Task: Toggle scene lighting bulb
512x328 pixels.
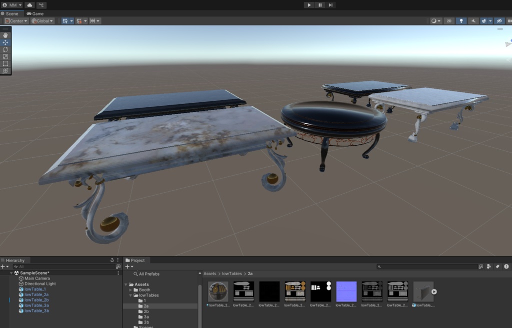Action: click(x=461, y=21)
